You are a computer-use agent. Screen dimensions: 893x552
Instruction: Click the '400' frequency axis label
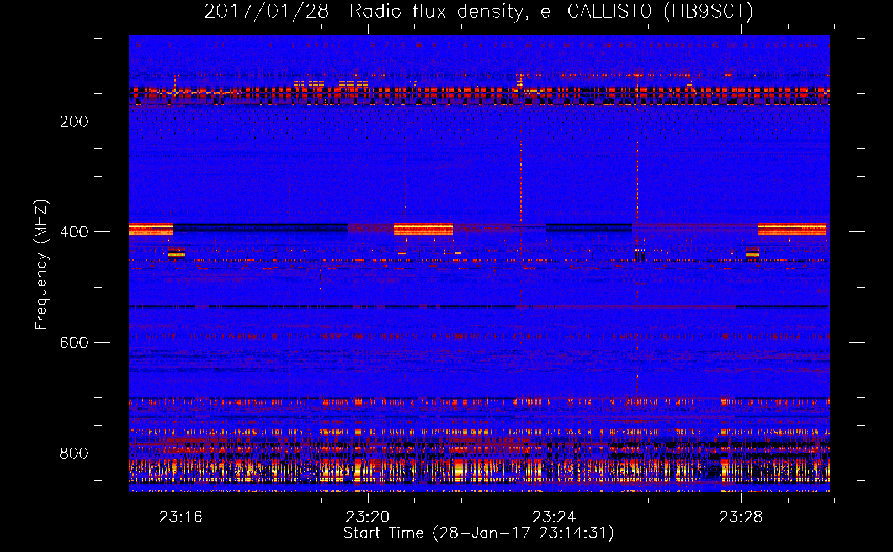coord(74,232)
